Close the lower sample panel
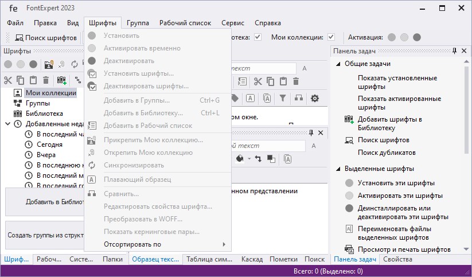Image resolution: width=472 pixels, height=277 pixels. coord(321,133)
